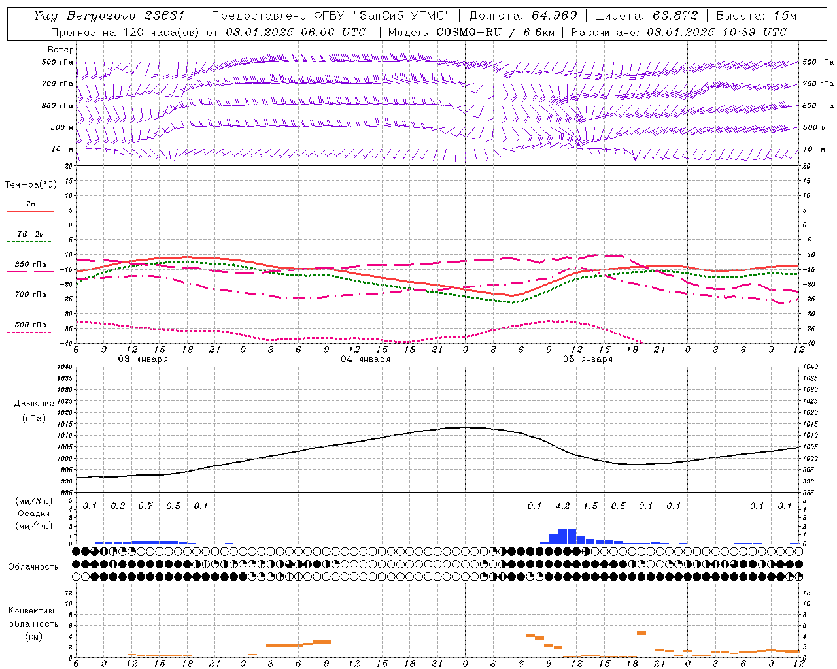The height and width of the screenshot is (669, 837).
Task: Click the Конвективн. облачность chart label
Action: [x=33, y=617]
